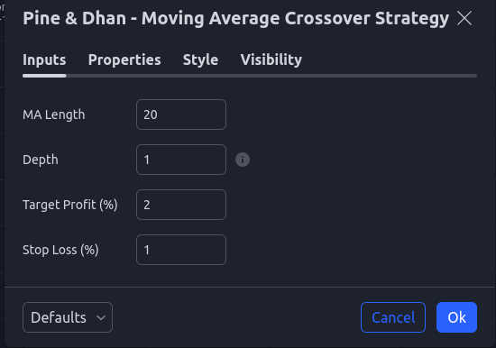Open the Style tab
This screenshot has width=496, height=348.
[200, 60]
